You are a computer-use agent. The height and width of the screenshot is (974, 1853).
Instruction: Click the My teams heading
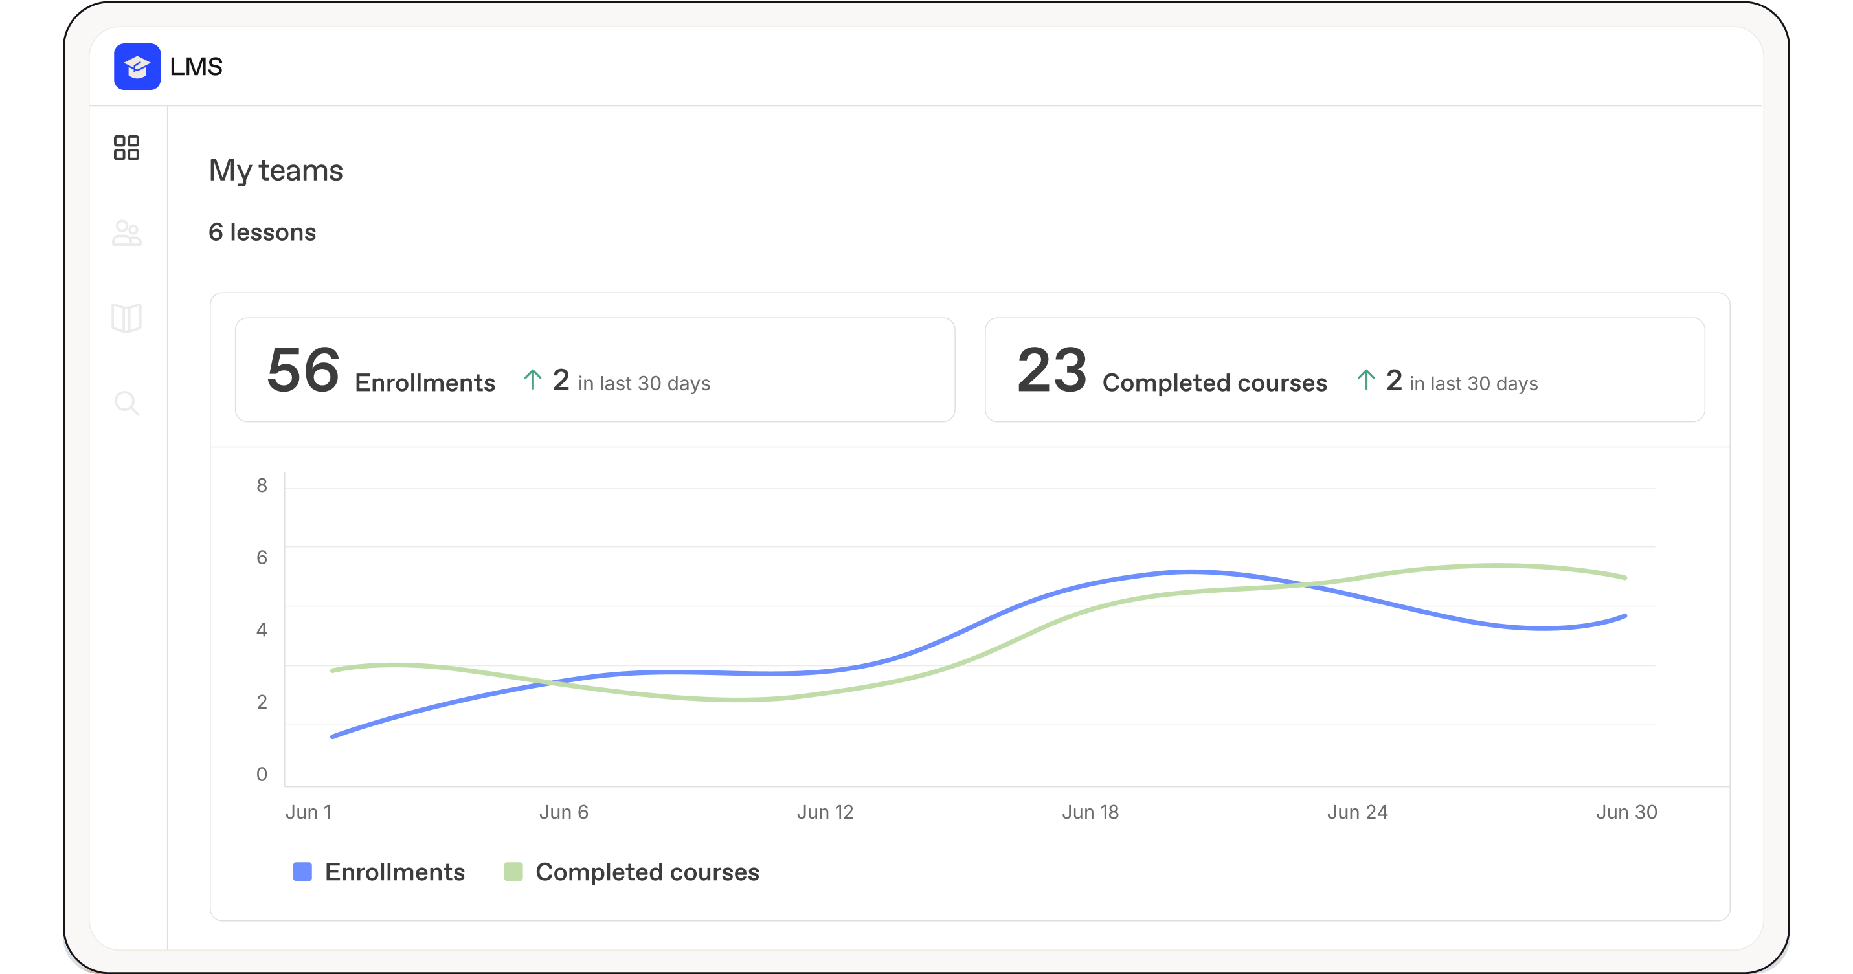click(276, 170)
